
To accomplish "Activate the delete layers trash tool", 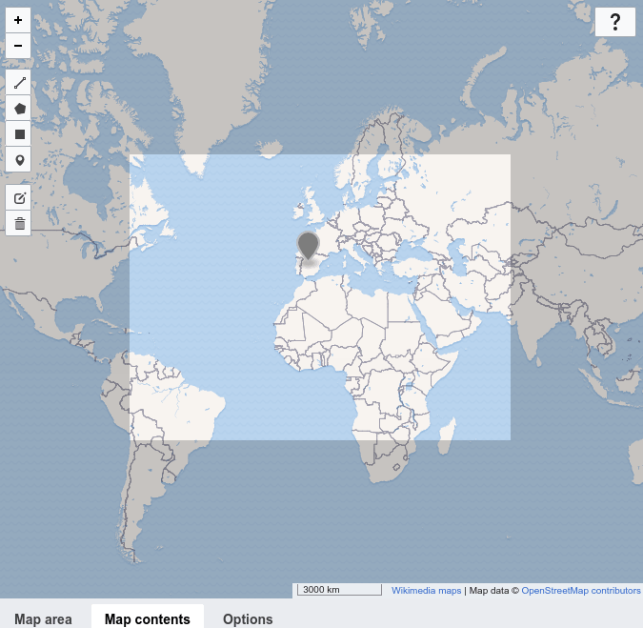I will coord(18,224).
